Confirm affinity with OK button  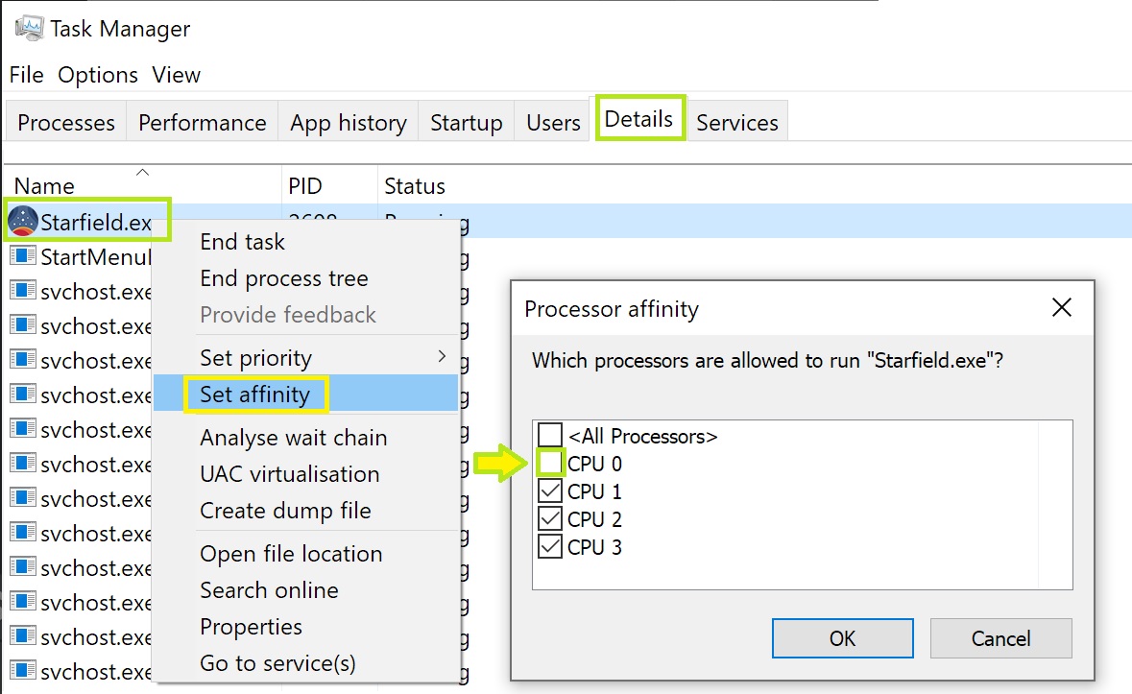[x=842, y=638]
